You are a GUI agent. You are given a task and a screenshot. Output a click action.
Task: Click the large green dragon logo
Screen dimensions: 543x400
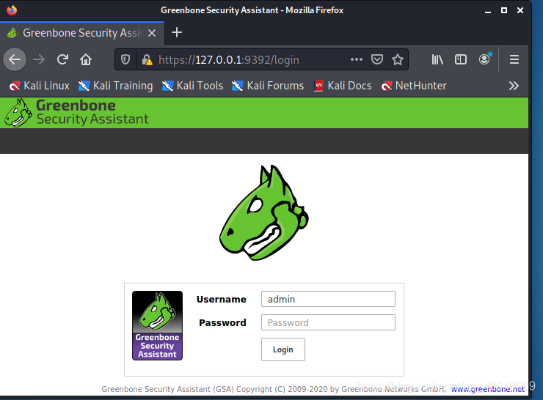tap(264, 212)
